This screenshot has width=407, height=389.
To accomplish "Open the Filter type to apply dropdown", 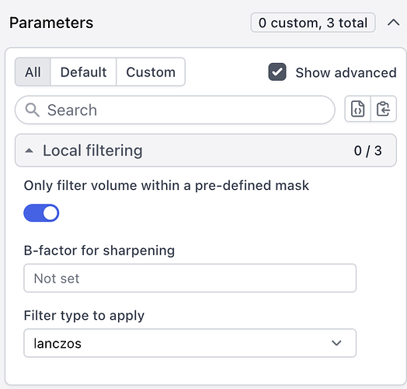I will pos(190,343).
